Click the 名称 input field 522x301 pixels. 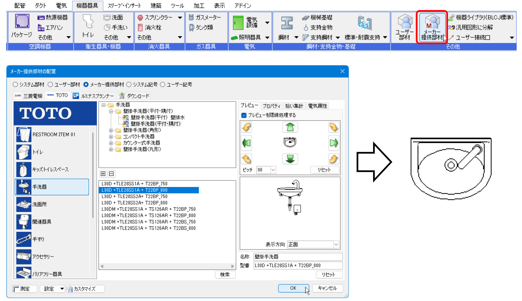point(298,257)
